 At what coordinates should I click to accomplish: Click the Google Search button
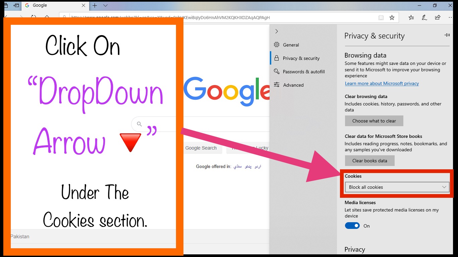pyautogui.click(x=201, y=148)
